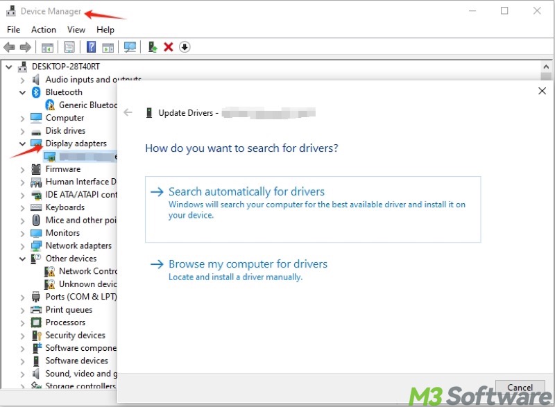Click the Properties toolbar icon
The height and width of the screenshot is (407, 555).
tap(69, 47)
